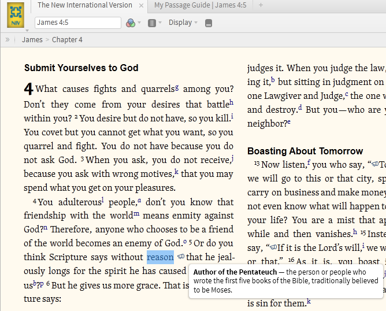Screen dimensions: 386x311
Task: Open footnote i after kill
Action: pos(232,116)
